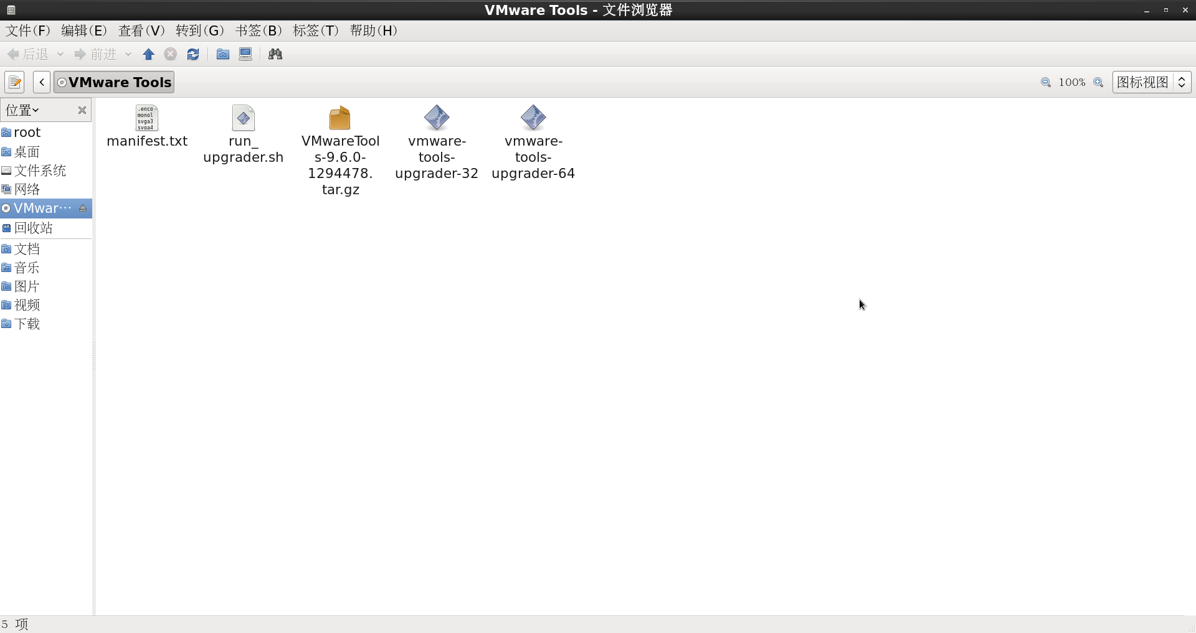Image resolution: width=1196 pixels, height=633 pixels.
Task: Show previous path buttons with left chevron
Action: (x=42, y=82)
